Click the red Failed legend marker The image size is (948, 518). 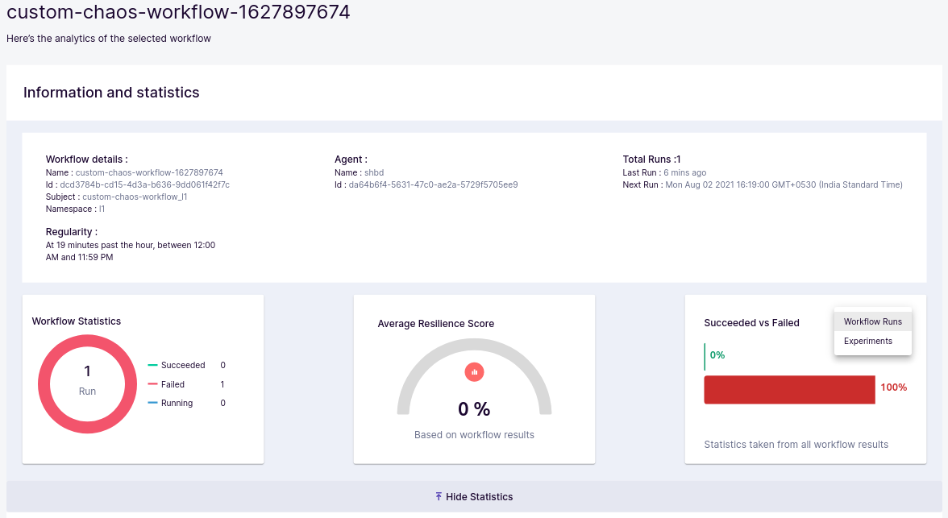pyautogui.click(x=152, y=384)
